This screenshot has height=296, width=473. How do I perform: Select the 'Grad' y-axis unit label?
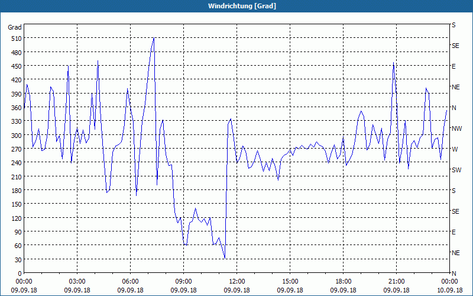tap(15, 27)
